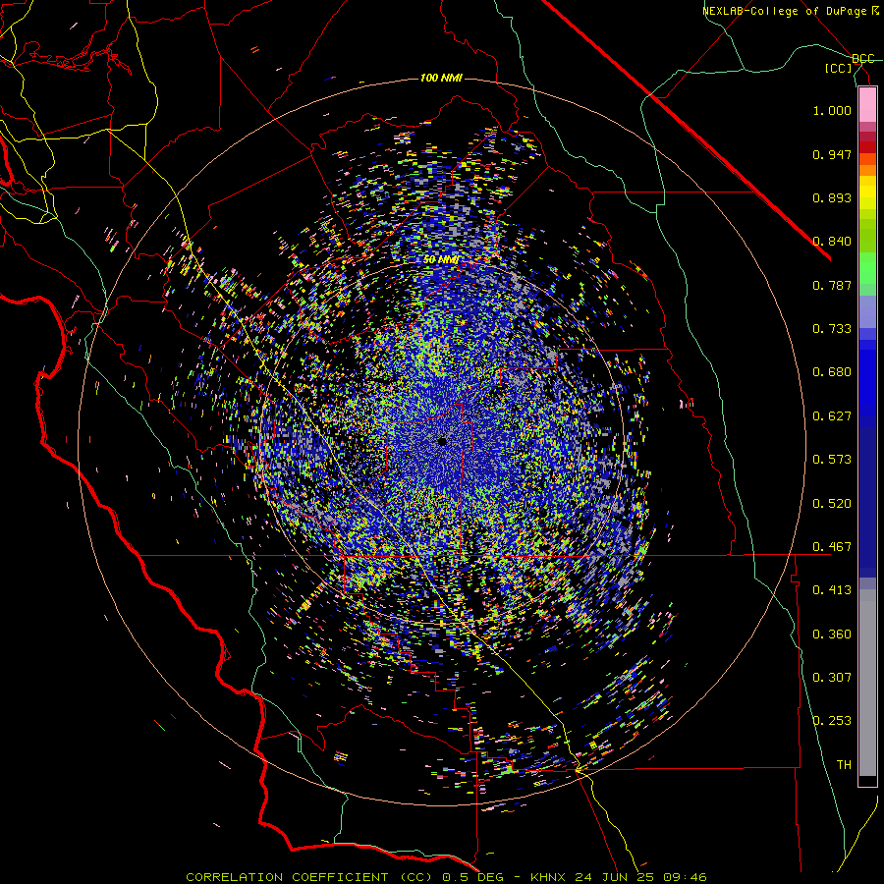This screenshot has width=884, height=884.
Task: Click the 0.680 legend value
Action: [832, 372]
